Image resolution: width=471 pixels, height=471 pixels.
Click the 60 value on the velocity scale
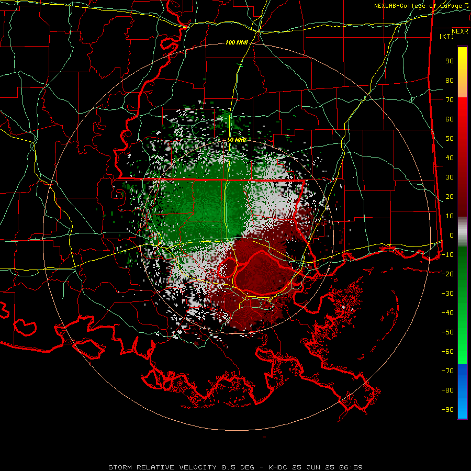point(450,119)
